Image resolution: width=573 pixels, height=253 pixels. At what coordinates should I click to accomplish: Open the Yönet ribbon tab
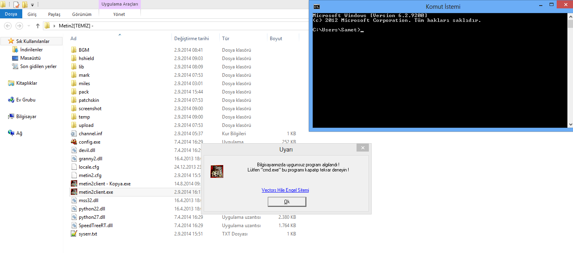[x=119, y=14]
